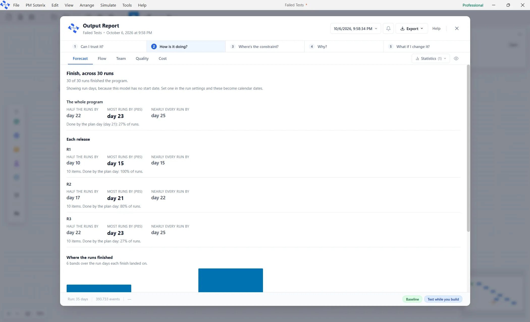Image resolution: width=530 pixels, height=322 pixels.
Task: Open the Tools menu
Action: click(127, 5)
